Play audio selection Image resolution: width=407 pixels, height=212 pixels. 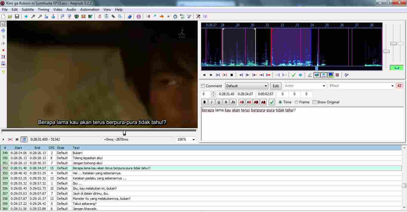click(218, 75)
